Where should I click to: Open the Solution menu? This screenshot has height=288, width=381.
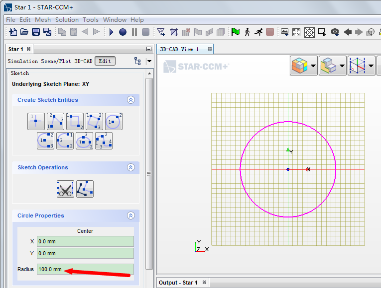[67, 20]
